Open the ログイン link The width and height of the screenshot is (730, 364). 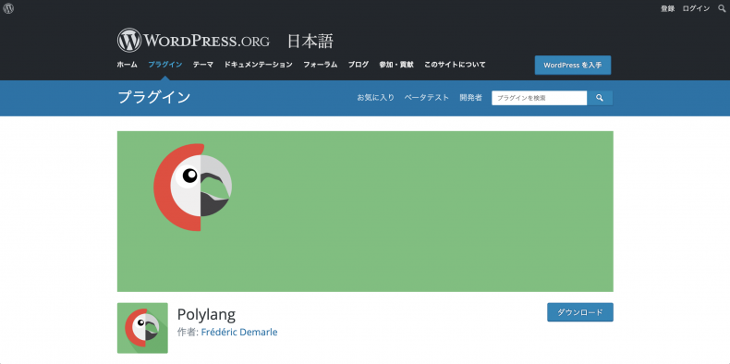(696, 8)
